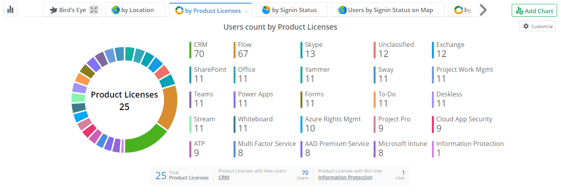Click the CRM green legend color bar
This screenshot has width=561, height=192.
pyautogui.click(x=190, y=50)
